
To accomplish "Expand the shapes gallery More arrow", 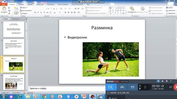I will [126, 13].
